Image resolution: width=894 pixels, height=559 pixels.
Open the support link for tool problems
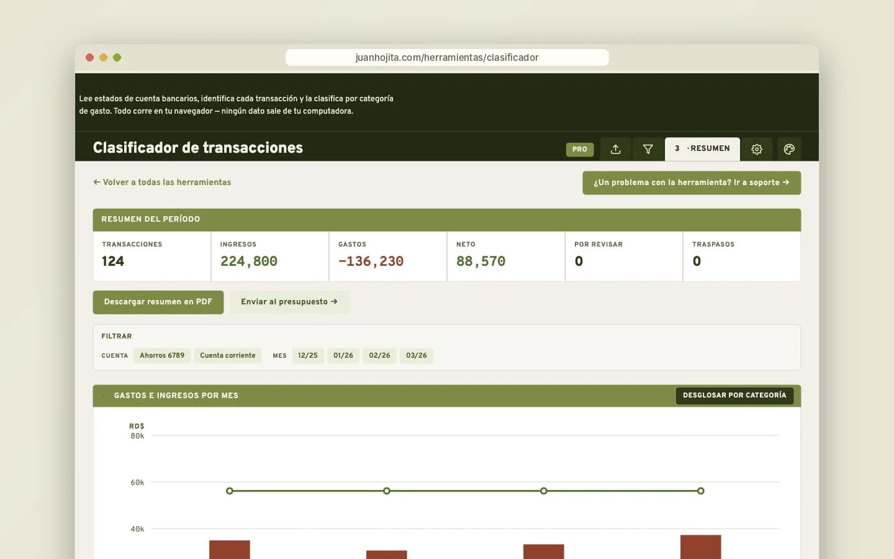(692, 183)
